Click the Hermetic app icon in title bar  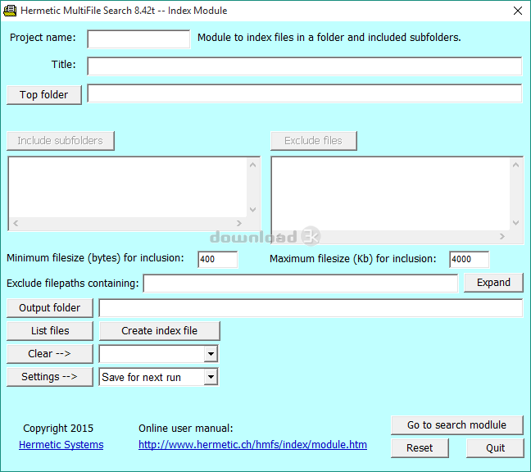click(x=10, y=11)
